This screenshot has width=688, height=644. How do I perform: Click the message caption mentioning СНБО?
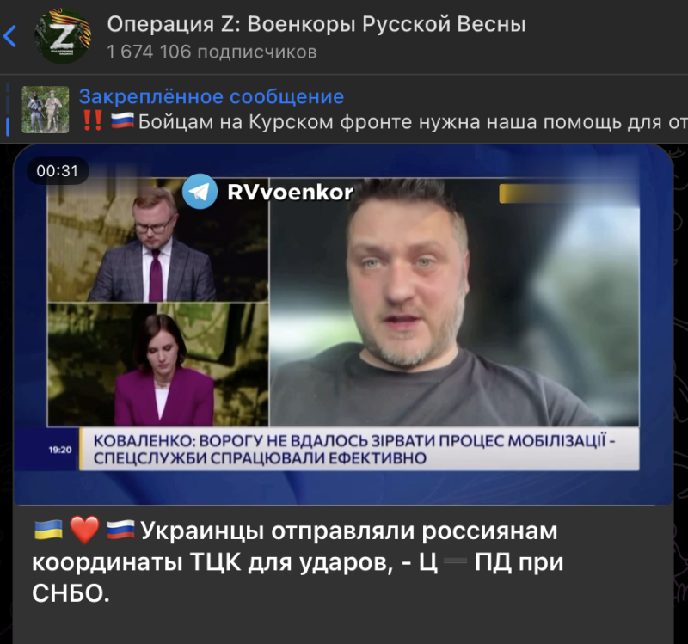(298, 561)
